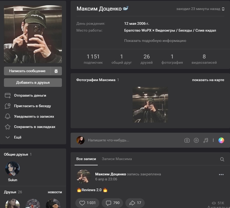Attach music via note icon
The width and height of the screenshot is (230, 208).
(x=206, y=140)
